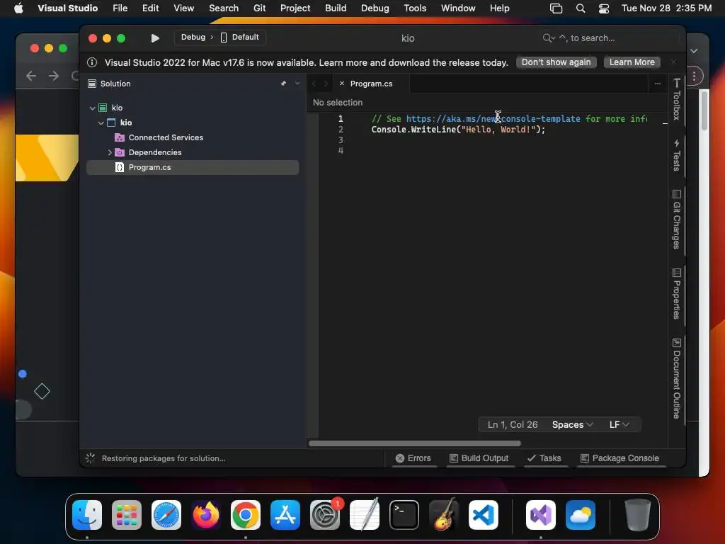The image size is (725, 544).
Task: Open the aka.ms console-template link in code
Action: pos(493,119)
